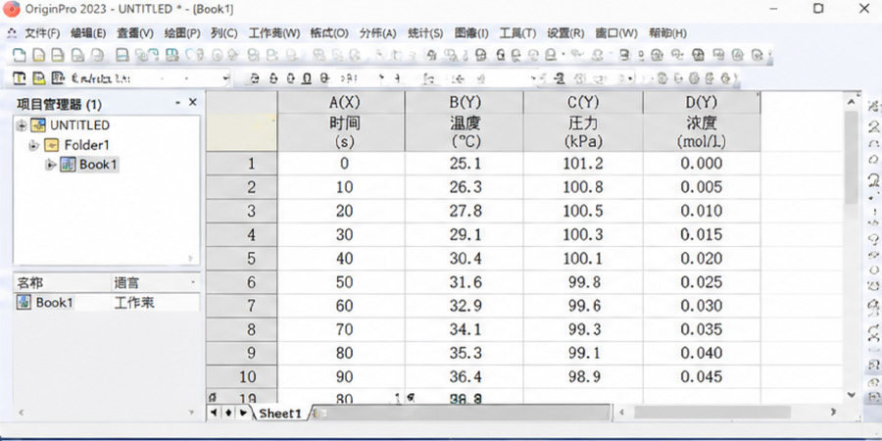The image size is (882, 441).
Task: Open the 统计(S) menu
Action: click(425, 33)
